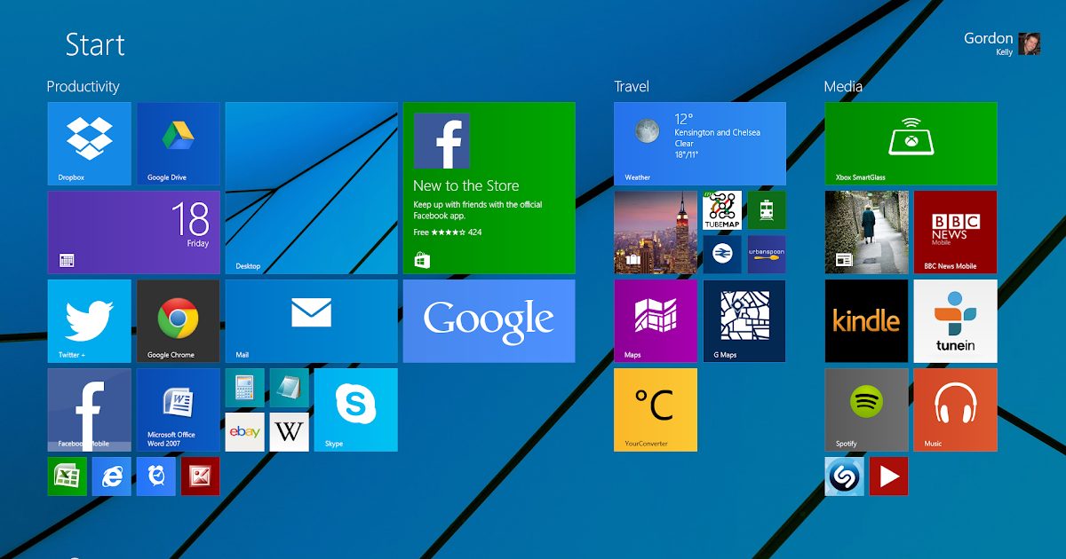Open the Alarms clock small tile
The image size is (1066, 559).
point(155,476)
